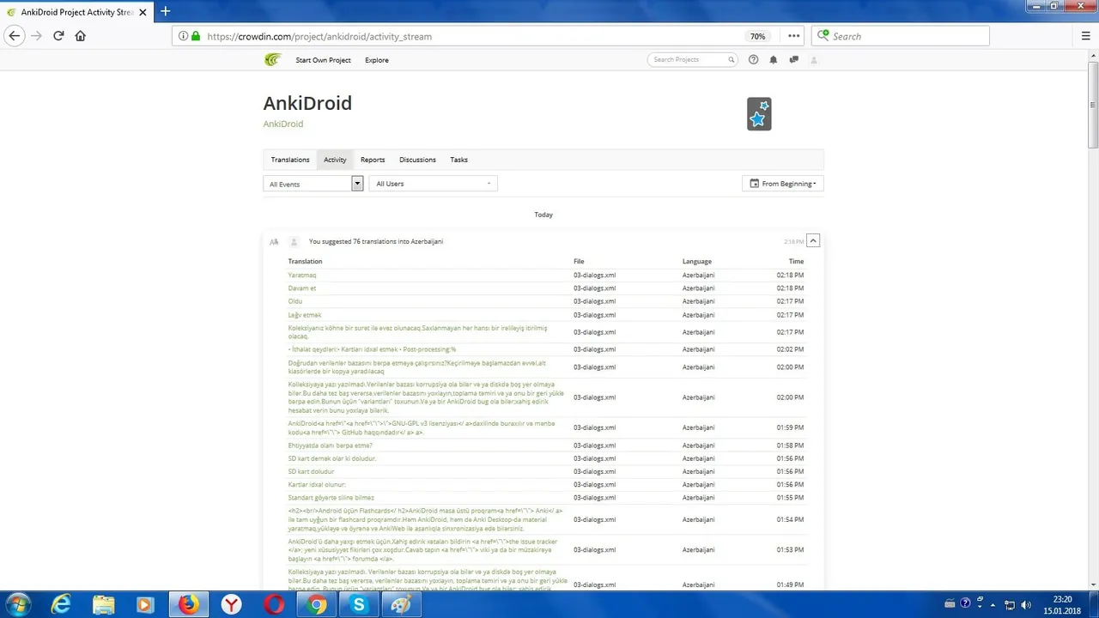Click Start Own Project link
Viewport: 1099px width, 618px height.
tap(324, 60)
